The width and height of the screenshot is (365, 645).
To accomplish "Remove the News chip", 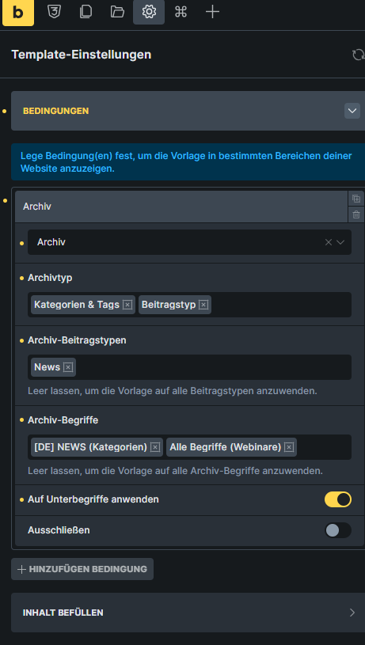I will click(68, 367).
